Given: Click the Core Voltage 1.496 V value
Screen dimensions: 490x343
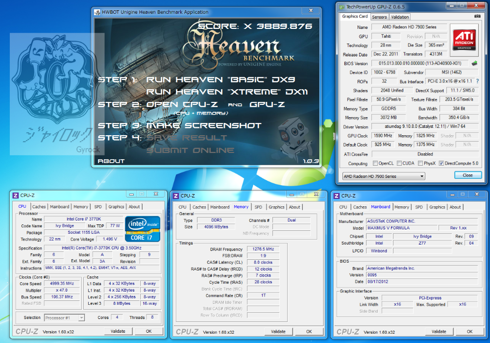Looking at the screenshot, I should (110, 239).
